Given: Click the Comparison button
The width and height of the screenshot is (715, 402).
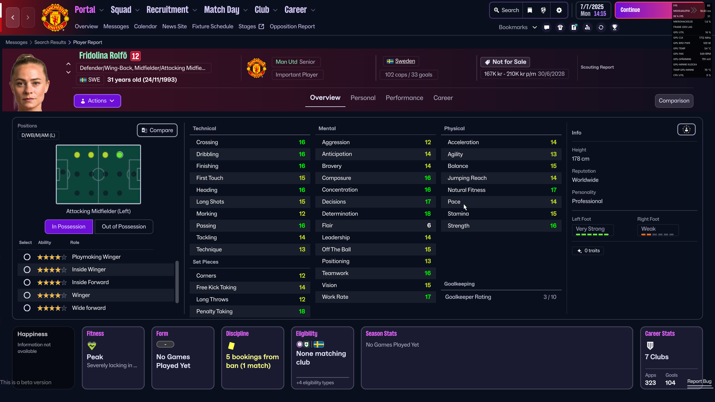Looking at the screenshot, I should (x=674, y=101).
